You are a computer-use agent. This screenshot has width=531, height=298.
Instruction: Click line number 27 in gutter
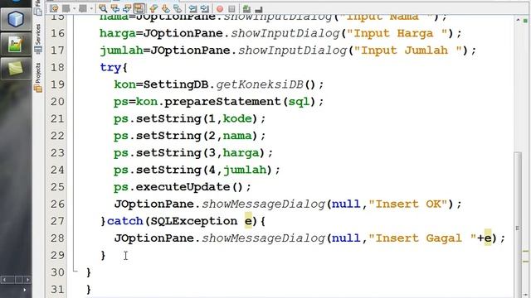(x=57, y=221)
